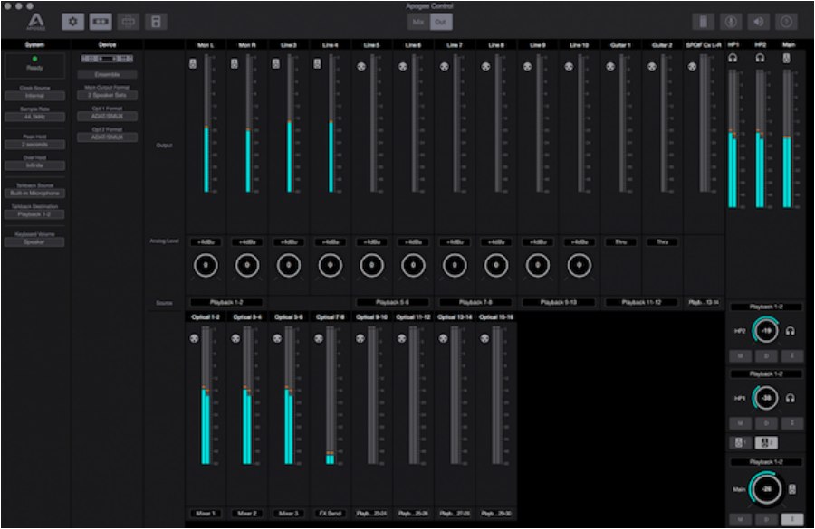Mute the Main output
815x529 pixels.
740,519
